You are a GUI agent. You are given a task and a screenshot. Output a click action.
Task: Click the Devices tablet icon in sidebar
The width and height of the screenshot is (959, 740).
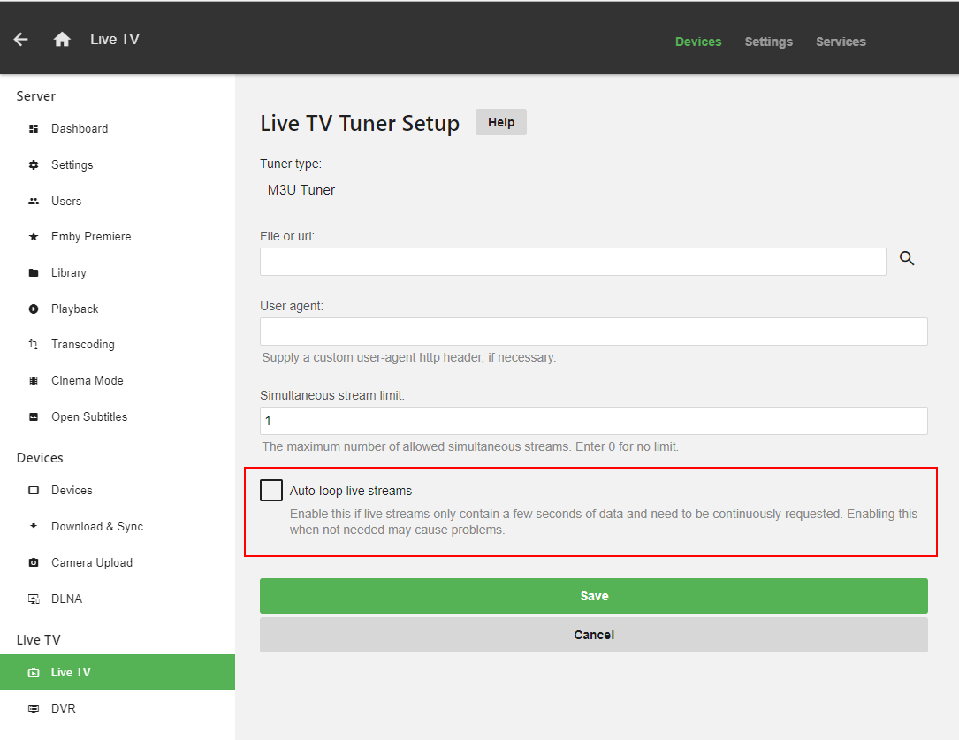click(x=34, y=491)
